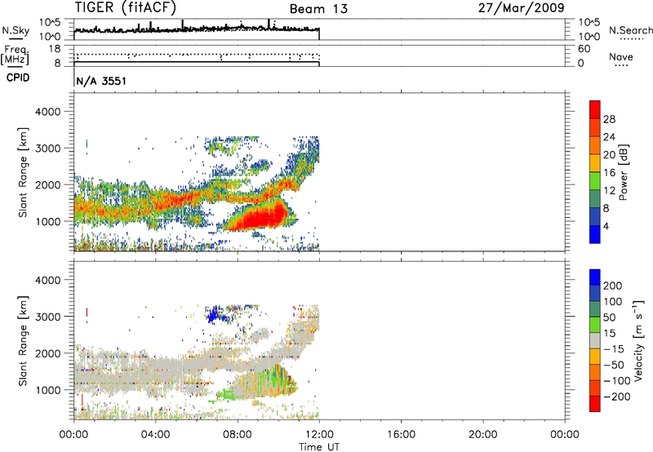Viewport: 653px width, 452px height.
Task: Click the 4000 label on power panel axis
Action: pyautogui.click(x=48, y=112)
